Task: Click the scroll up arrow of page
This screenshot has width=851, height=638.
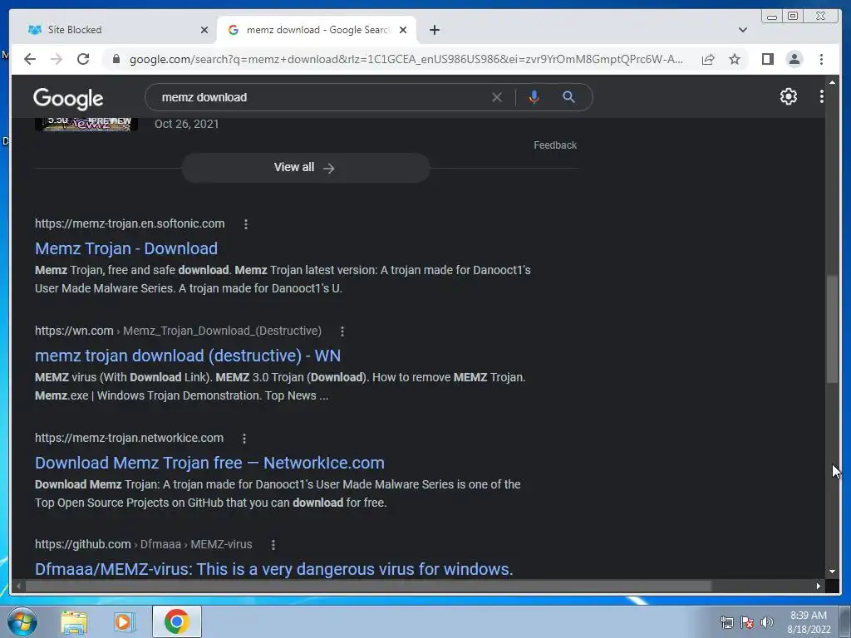Action: tap(832, 82)
